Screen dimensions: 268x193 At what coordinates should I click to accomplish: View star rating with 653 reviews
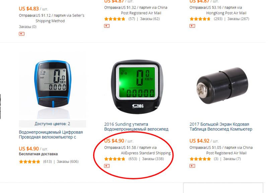115,159
